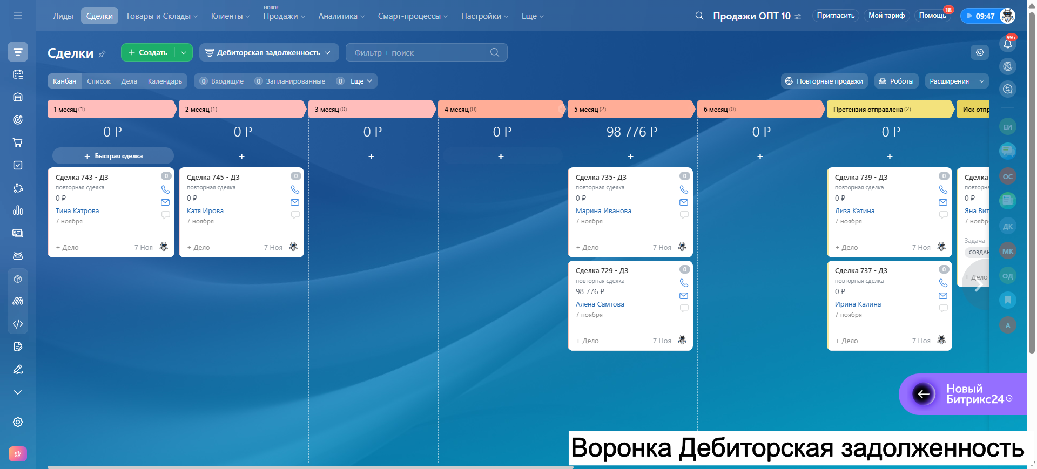
Task: Open the arrow next to Создать button
Action: tap(184, 52)
